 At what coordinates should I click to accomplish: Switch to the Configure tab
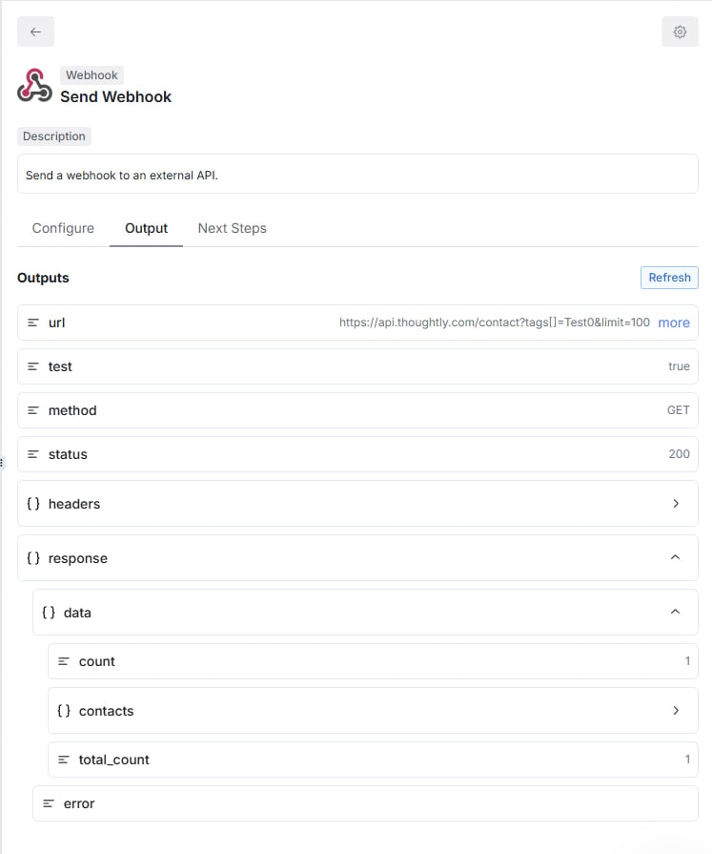pos(63,228)
